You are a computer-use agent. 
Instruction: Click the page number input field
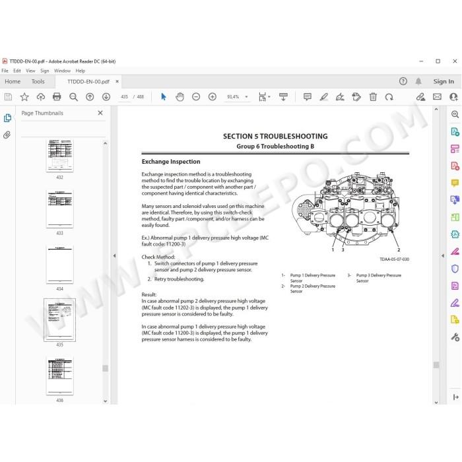[124, 96]
